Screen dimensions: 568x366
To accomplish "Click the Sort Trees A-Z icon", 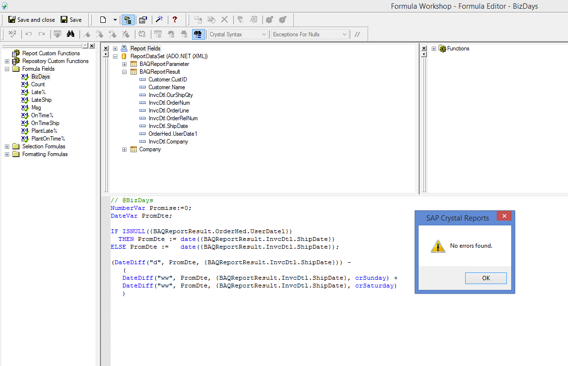I will click(142, 34).
